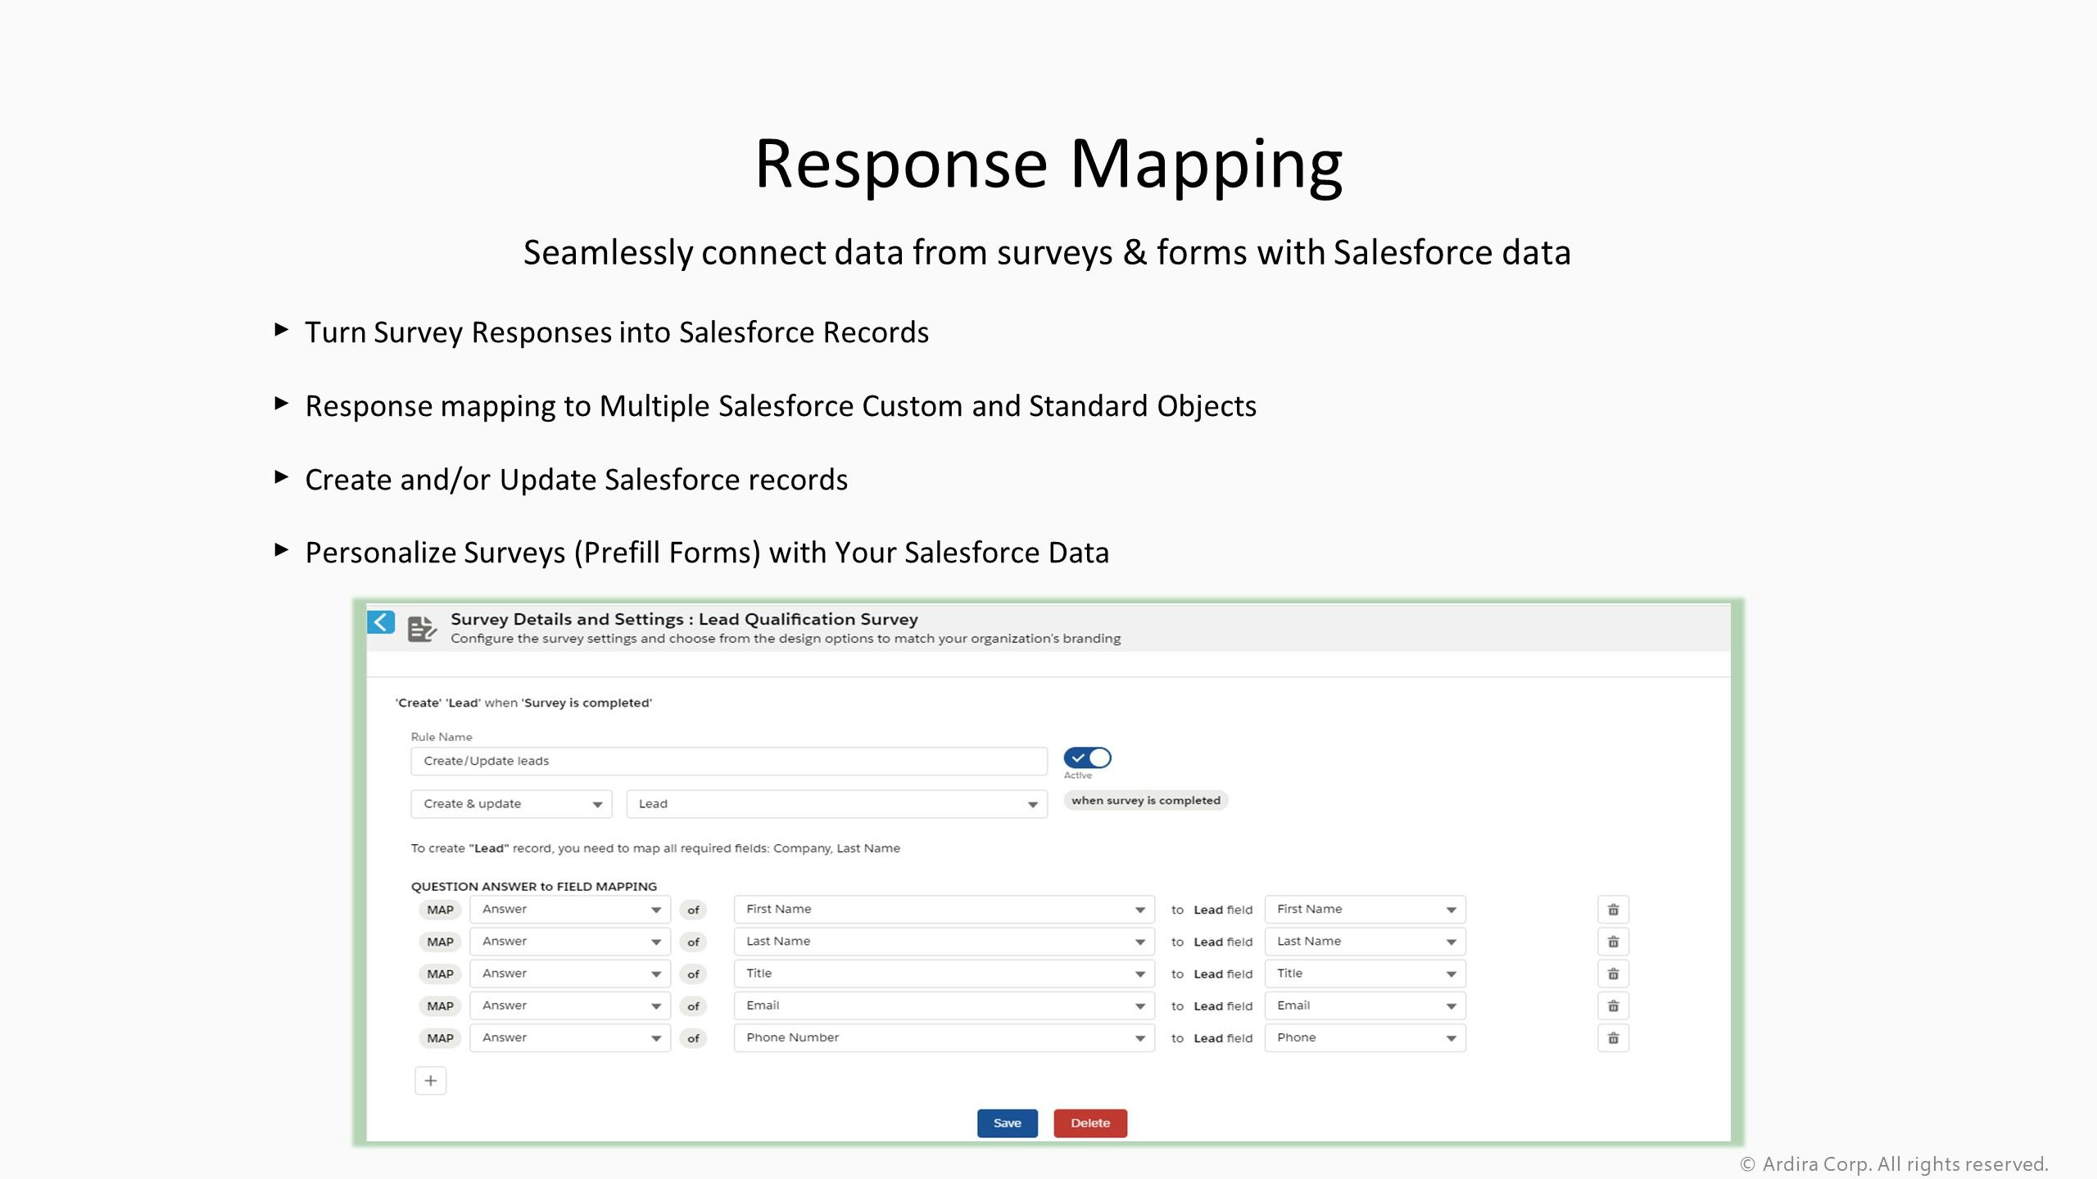Screen dimensions: 2097x1179
Task: Click the when survey is completed chip
Action: 1145,801
